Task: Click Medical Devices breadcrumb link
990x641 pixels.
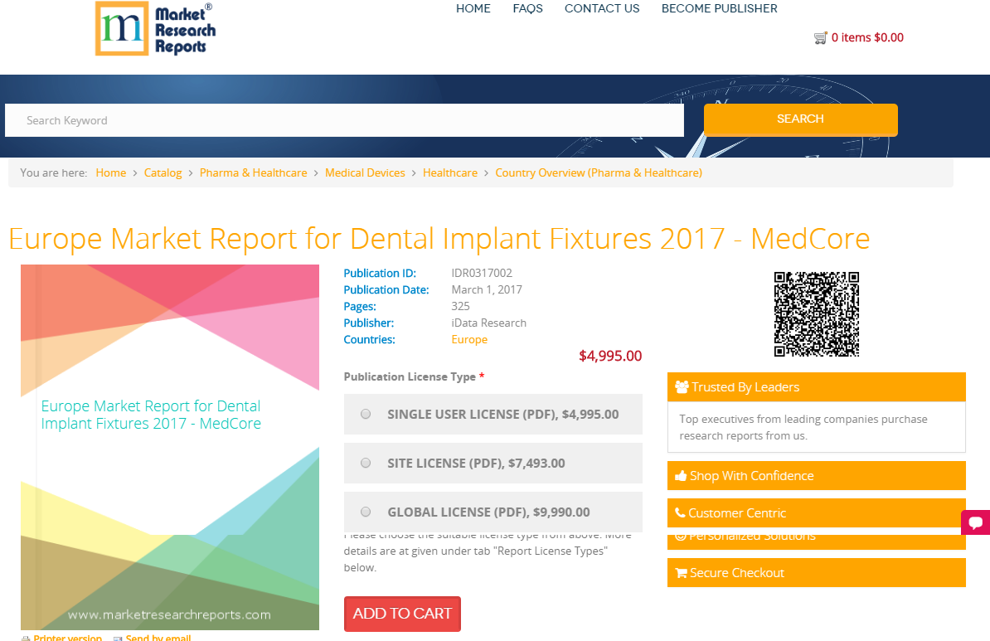Action: [x=365, y=173]
